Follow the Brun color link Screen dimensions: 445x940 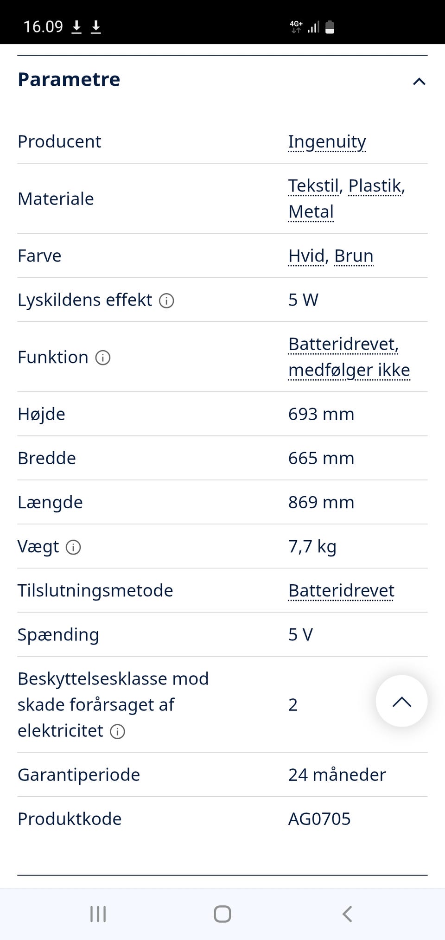354,256
